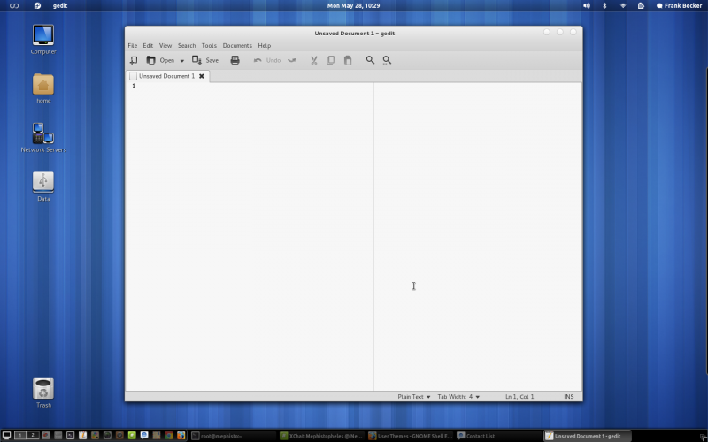Screen dimensions: 708x442
Task: Click the Copy toolbar icon
Action: (x=330, y=60)
